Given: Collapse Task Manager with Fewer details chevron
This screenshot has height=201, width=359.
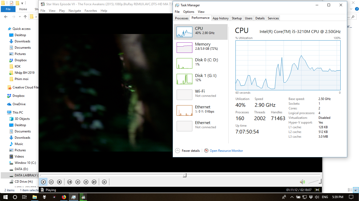Looking at the screenshot, I should 177,151.
